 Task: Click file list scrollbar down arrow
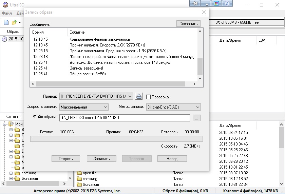point(281,183)
